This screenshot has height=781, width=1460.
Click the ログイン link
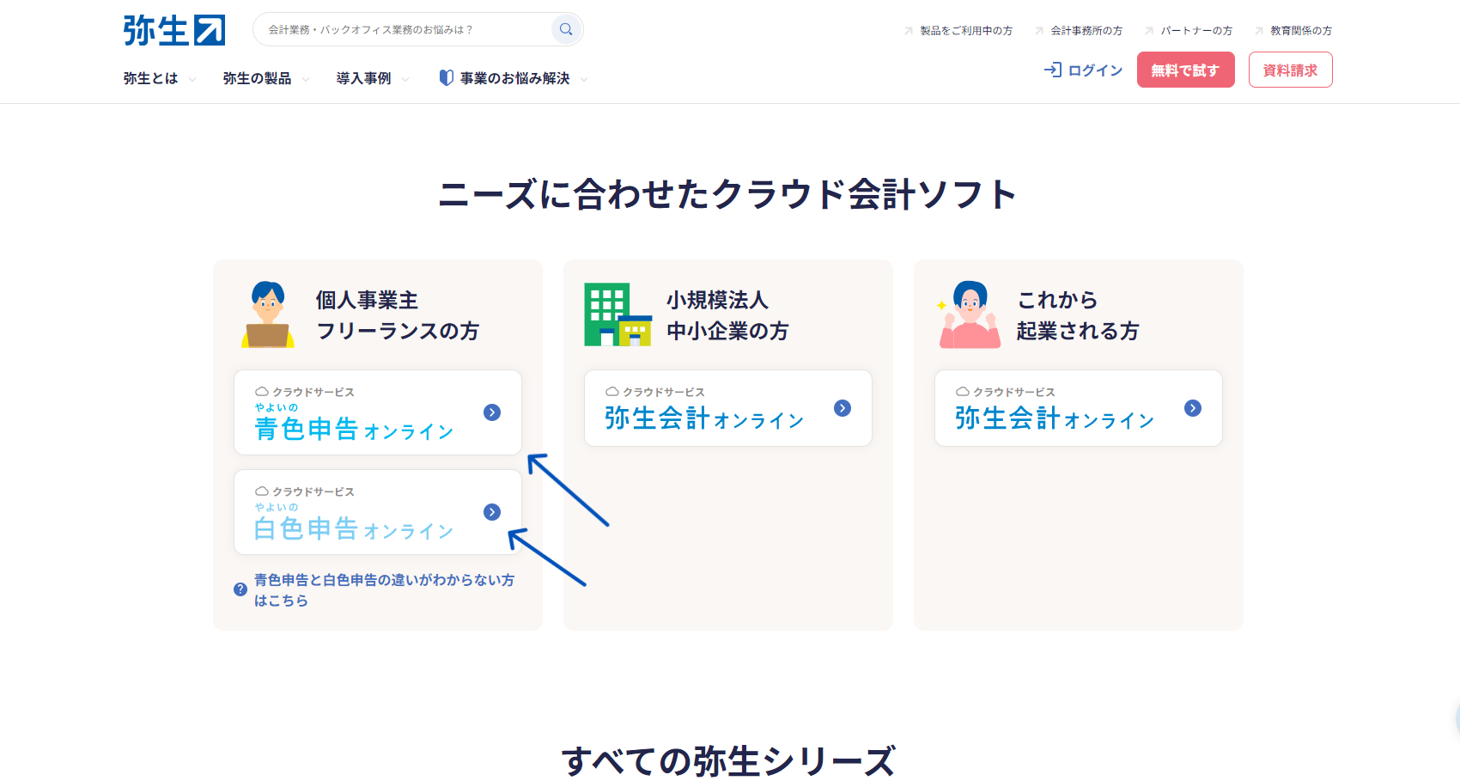pos(1095,70)
